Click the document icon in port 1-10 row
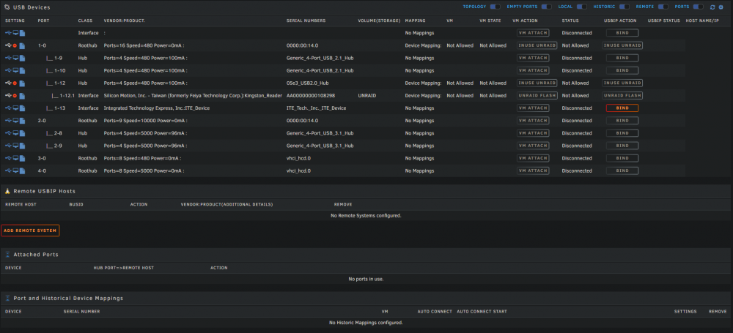 click(23, 70)
